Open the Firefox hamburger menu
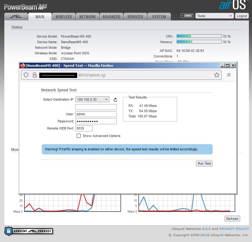Screen dimensions: 252x242 click(229, 75)
